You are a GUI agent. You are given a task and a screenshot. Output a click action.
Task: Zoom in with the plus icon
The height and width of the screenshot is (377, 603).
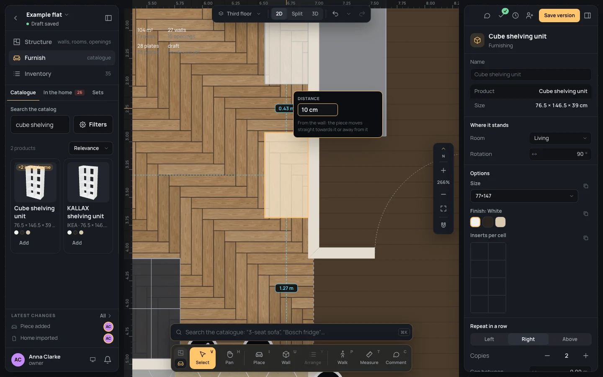click(443, 170)
